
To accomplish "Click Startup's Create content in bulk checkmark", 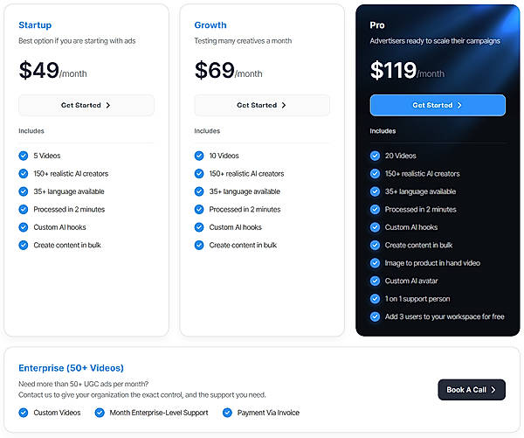I will point(24,246).
